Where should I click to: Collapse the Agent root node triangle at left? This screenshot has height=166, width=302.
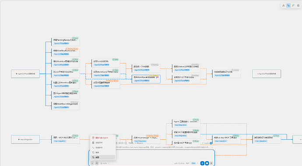(17, 74)
